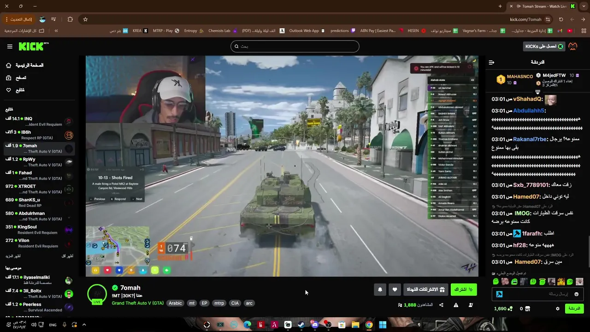
Task: Select the arc stream tag
Action: tap(249, 303)
